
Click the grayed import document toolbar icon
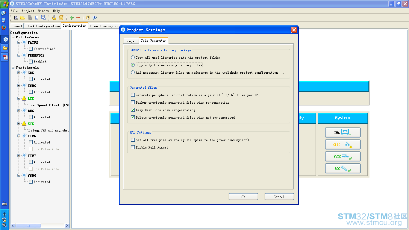tap(30, 18)
